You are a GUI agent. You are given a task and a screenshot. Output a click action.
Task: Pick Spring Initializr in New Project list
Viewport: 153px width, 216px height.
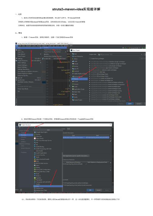point(77,76)
